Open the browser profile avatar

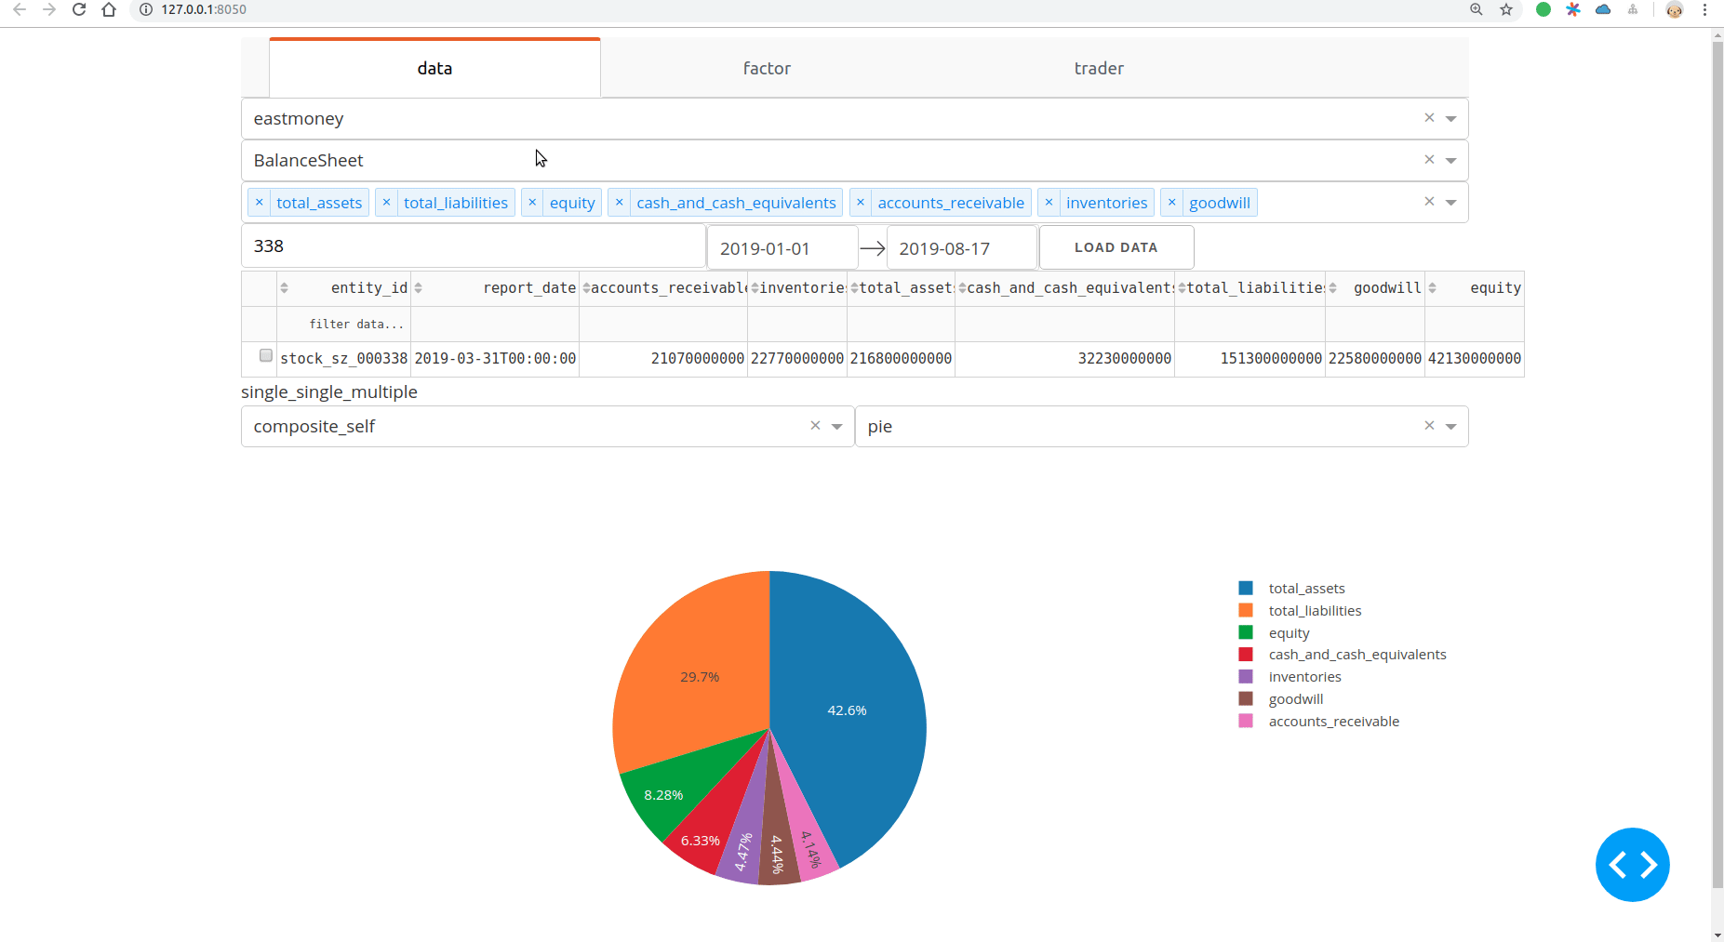(x=1675, y=9)
